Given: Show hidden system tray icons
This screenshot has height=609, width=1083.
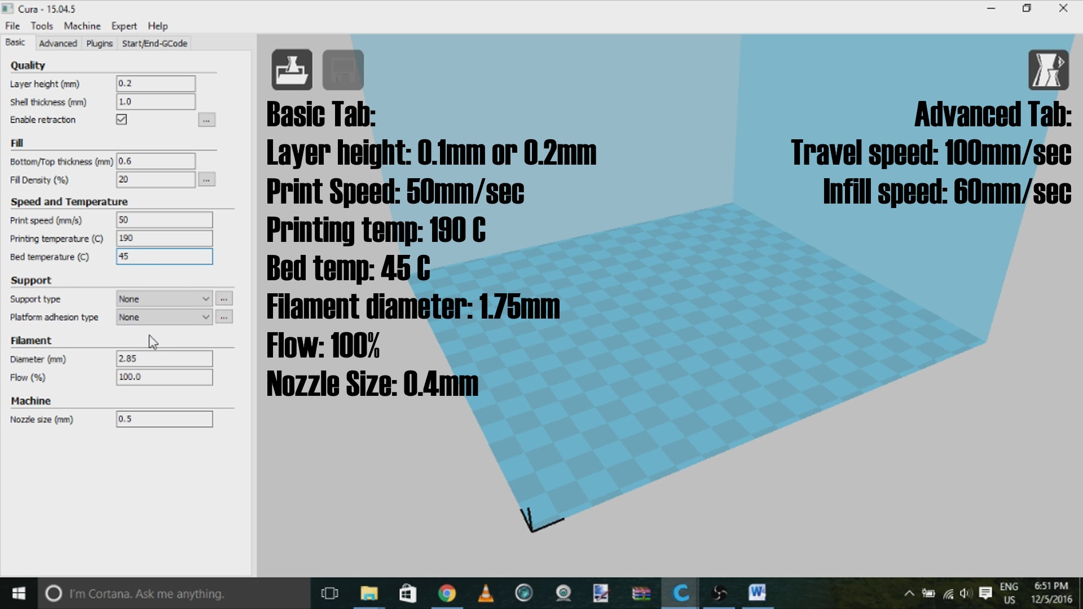Looking at the screenshot, I should 909,593.
